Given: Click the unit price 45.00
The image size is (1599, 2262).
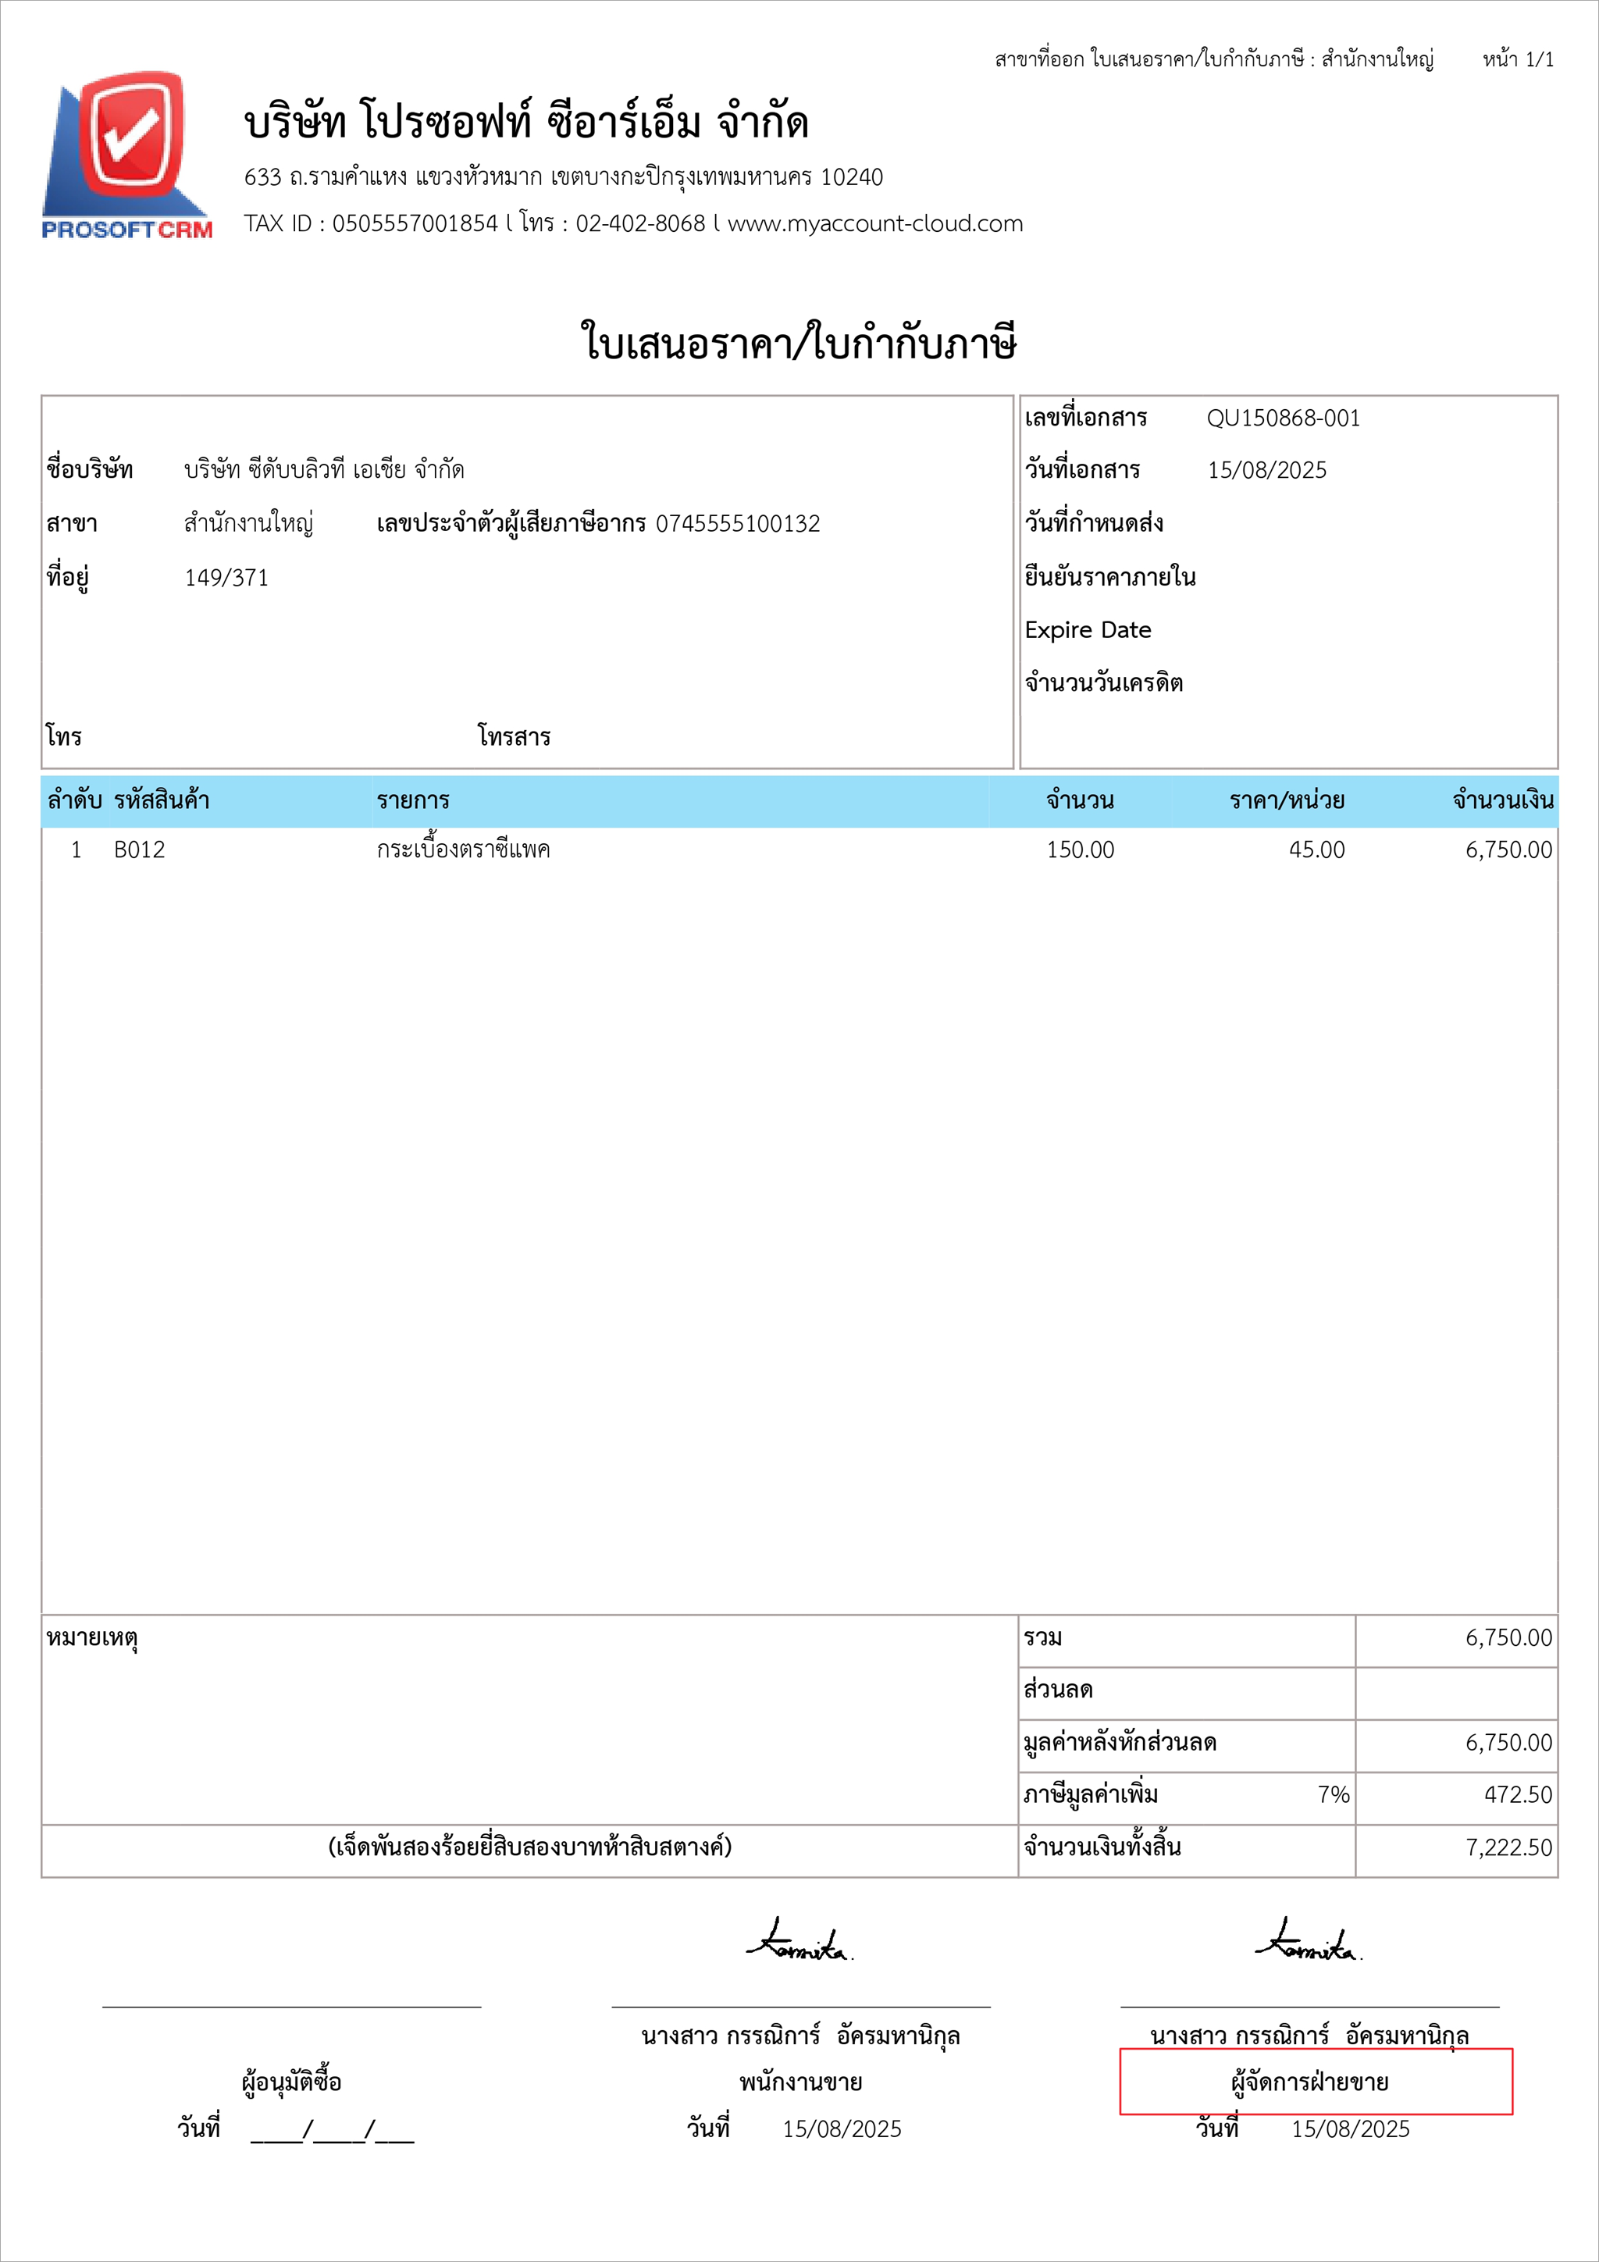Looking at the screenshot, I should [x=1316, y=850].
